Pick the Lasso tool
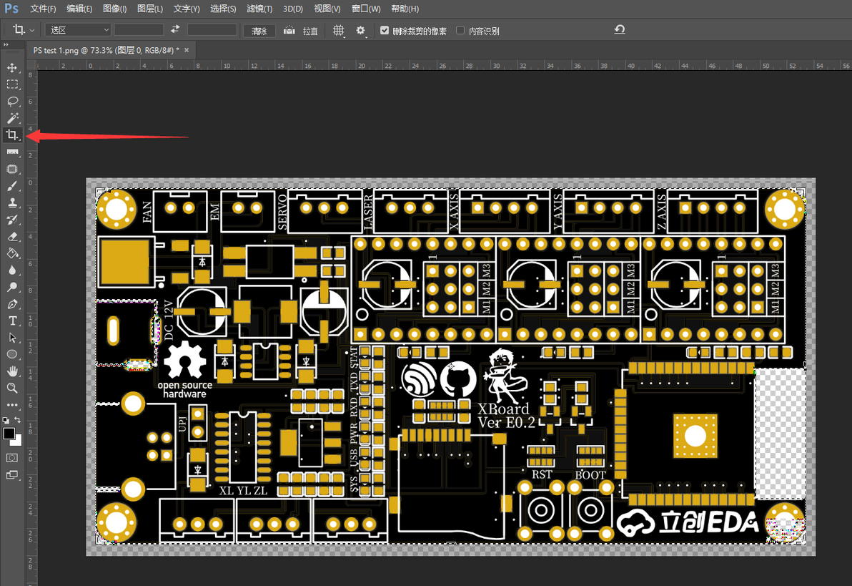The height and width of the screenshot is (586, 852). (12, 101)
